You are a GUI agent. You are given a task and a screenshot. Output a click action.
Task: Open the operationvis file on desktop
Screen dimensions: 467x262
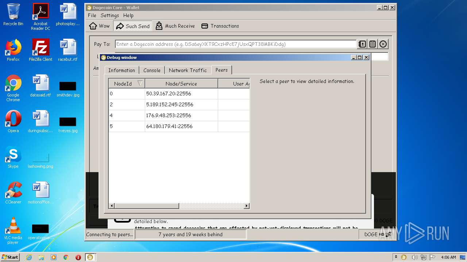[40, 232]
